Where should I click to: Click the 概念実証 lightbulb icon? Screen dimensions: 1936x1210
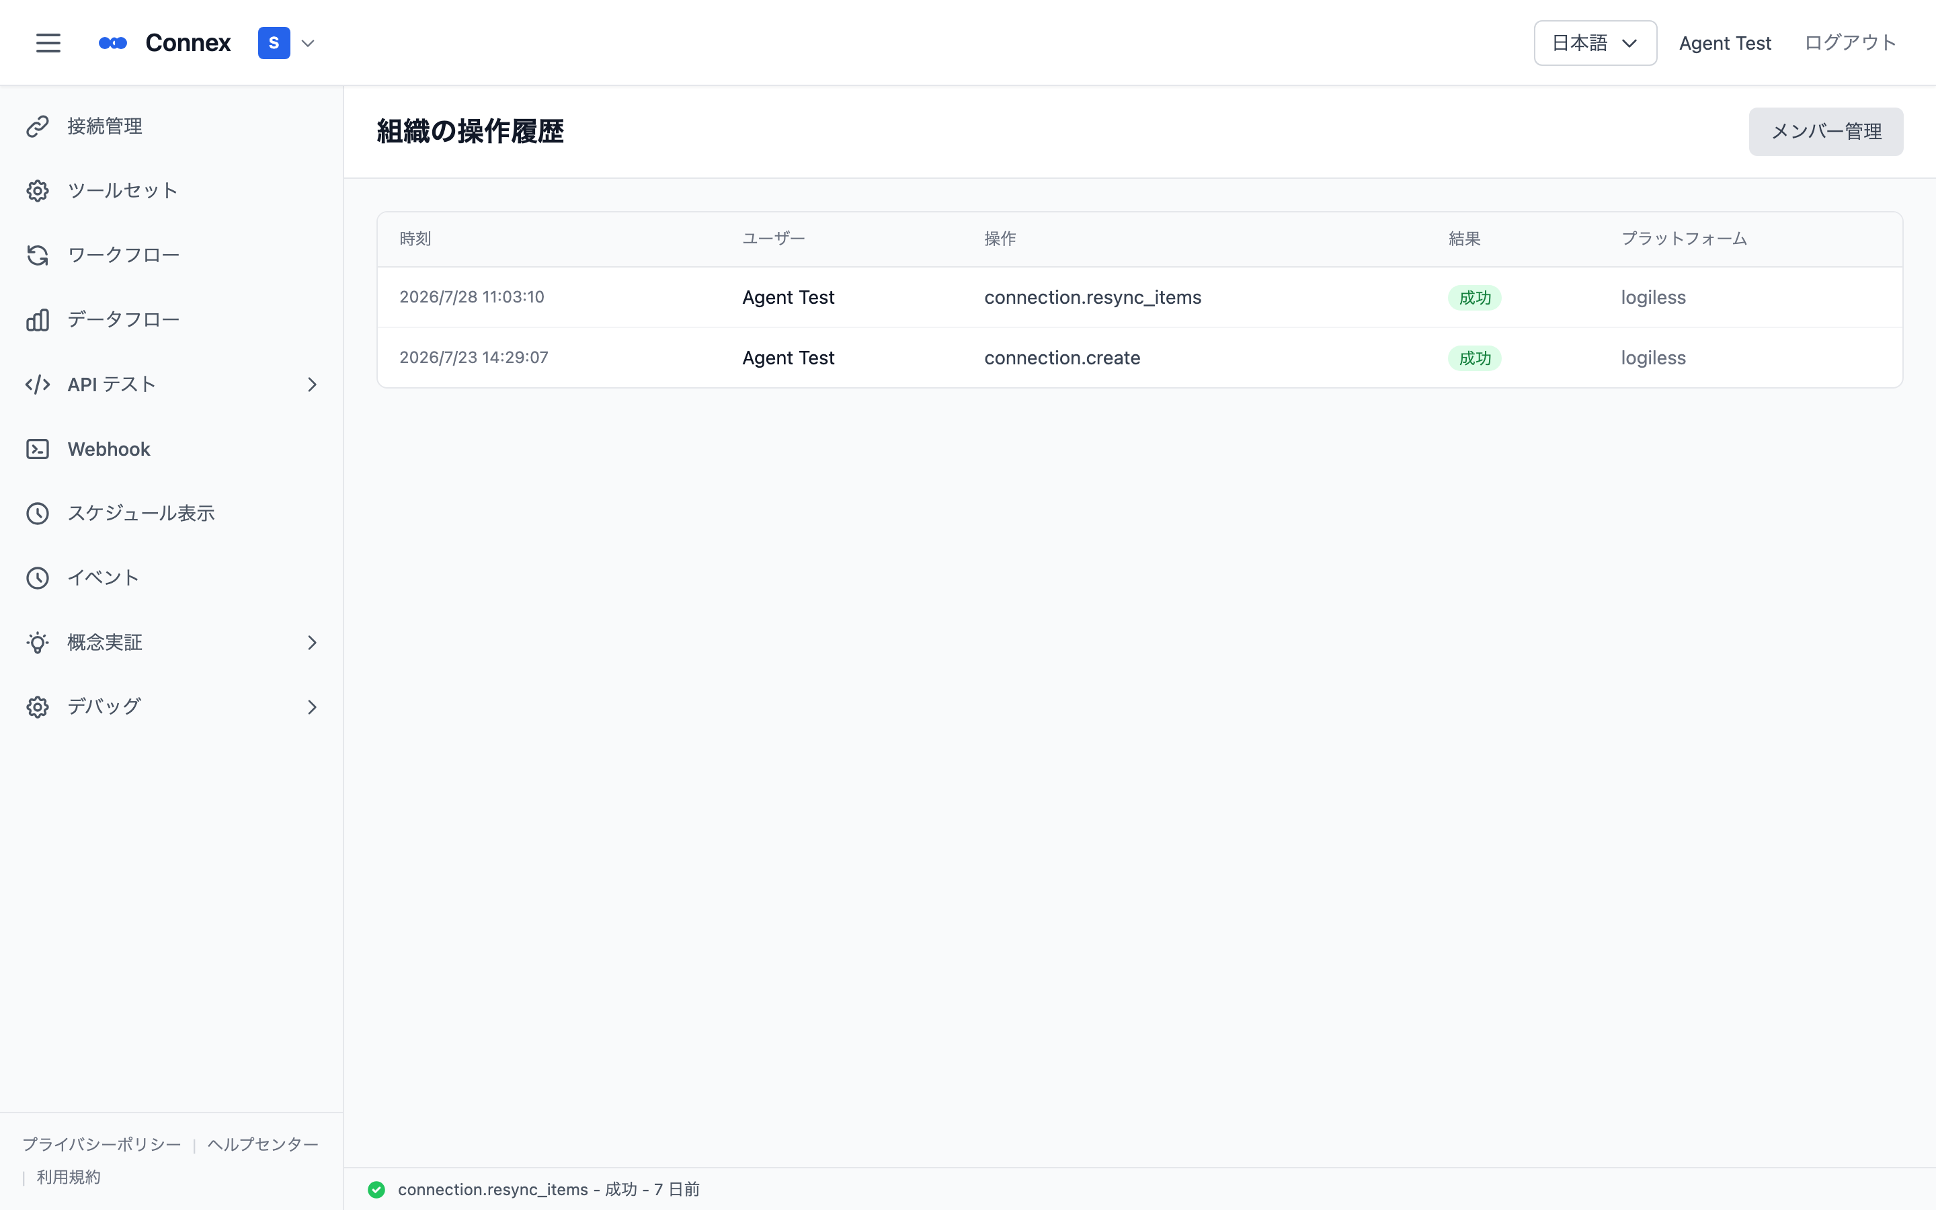tap(38, 643)
